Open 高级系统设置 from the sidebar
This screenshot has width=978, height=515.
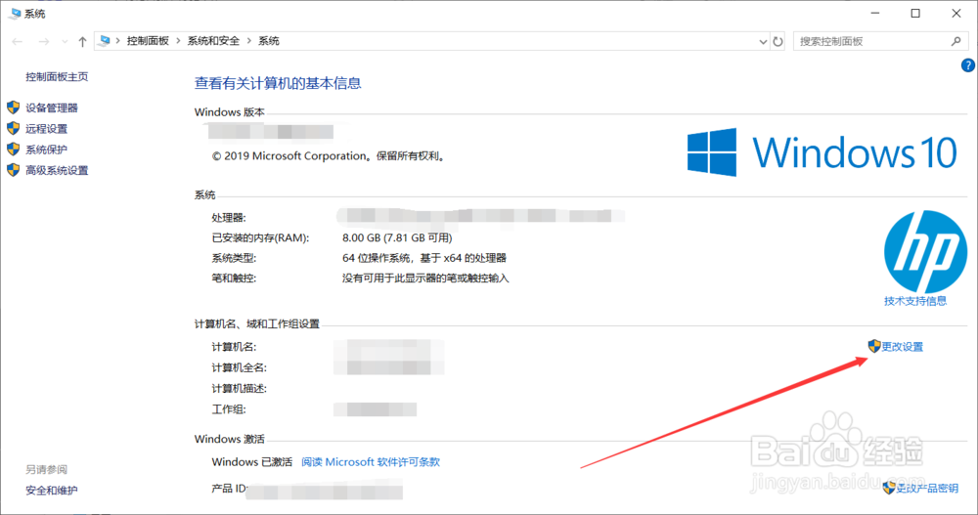click(x=57, y=170)
